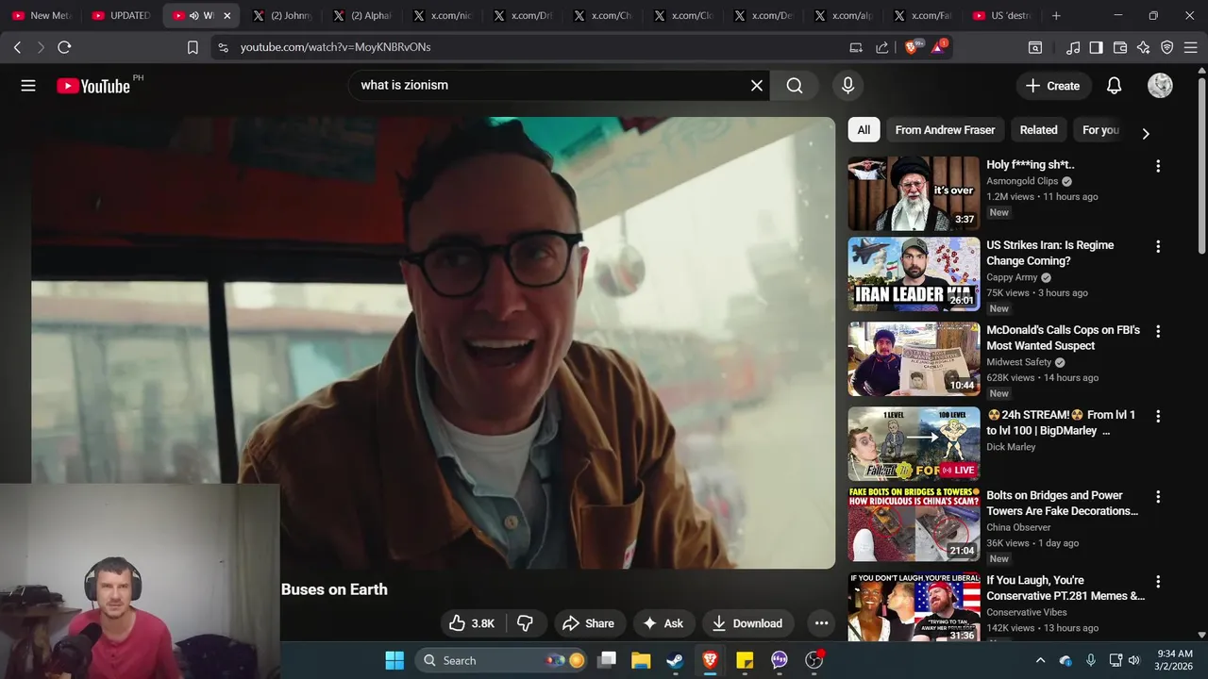Image resolution: width=1208 pixels, height=679 pixels.
Task: Reload the current page
Action: pyautogui.click(x=64, y=47)
